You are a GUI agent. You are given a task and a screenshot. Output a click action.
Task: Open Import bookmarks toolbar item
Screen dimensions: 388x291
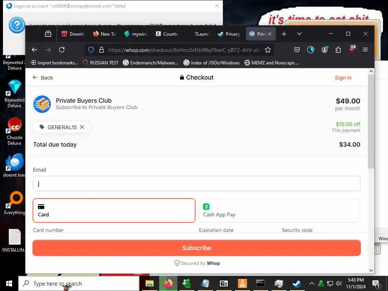[x=54, y=63]
